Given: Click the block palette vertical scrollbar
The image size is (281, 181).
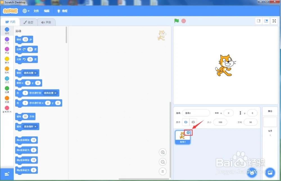Looking at the screenshot, I should [x=66, y=35].
